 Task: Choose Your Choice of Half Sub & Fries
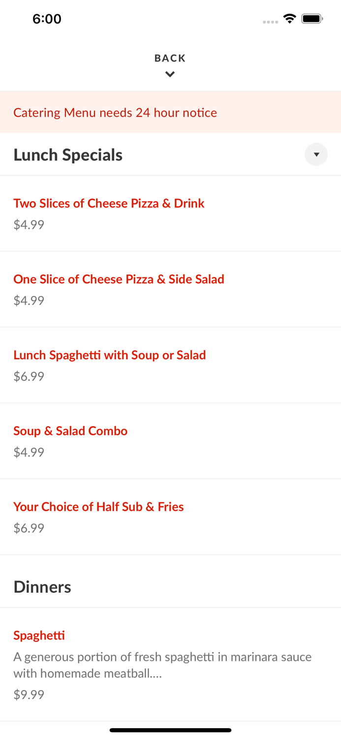98,506
